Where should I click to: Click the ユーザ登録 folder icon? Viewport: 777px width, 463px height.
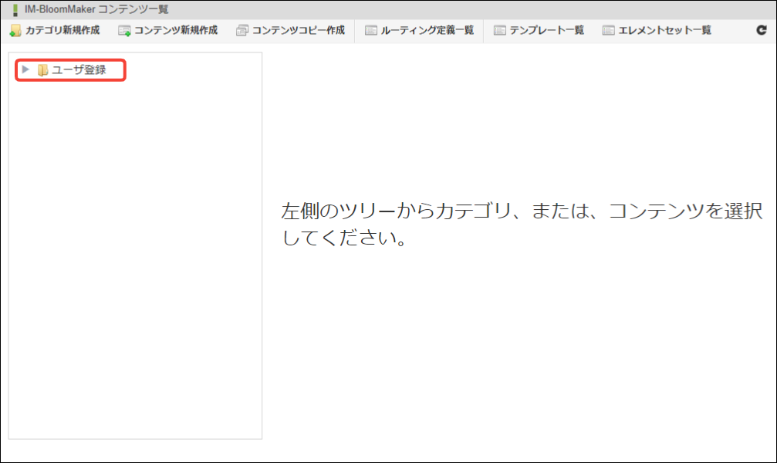[42, 70]
